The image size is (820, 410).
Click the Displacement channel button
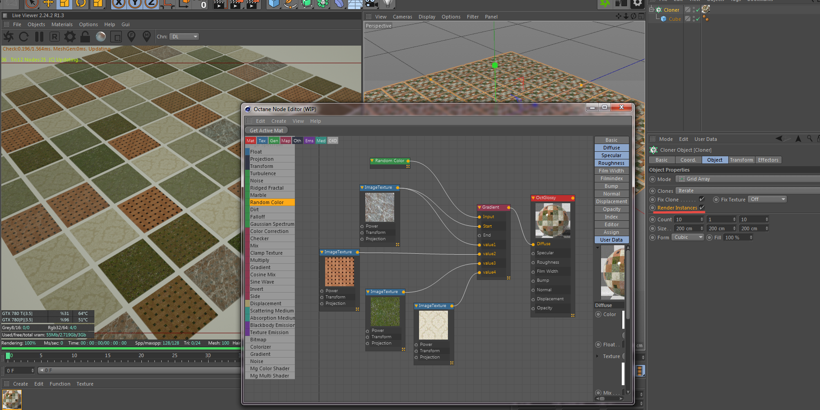click(611, 201)
